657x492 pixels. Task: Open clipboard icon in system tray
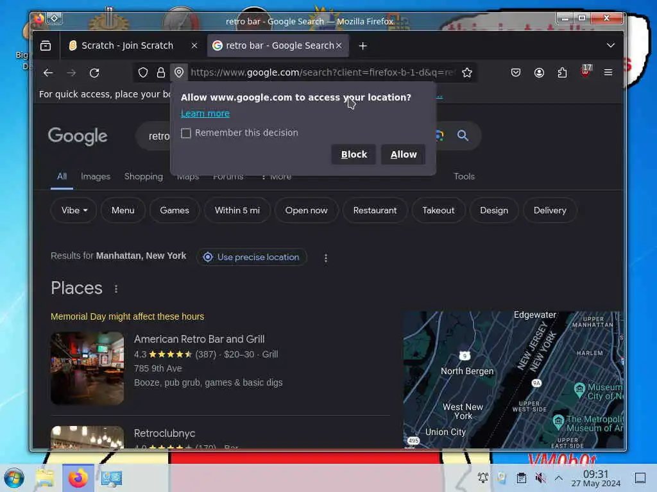(521, 478)
